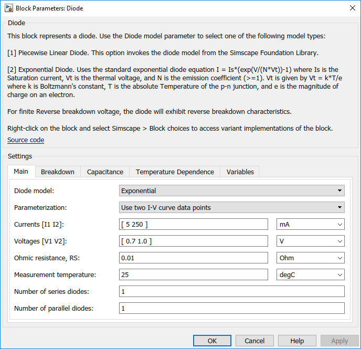This screenshot has height=349, width=361.
Task: Change the mA current units dropdown
Action: [310, 224]
